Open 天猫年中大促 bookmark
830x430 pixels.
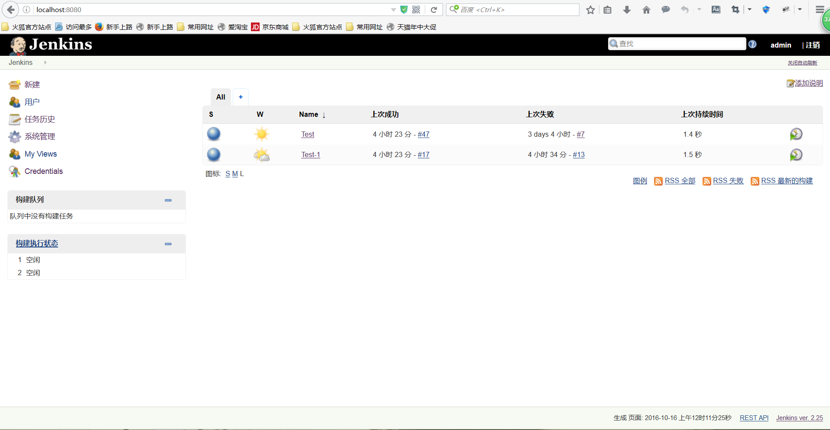click(411, 27)
